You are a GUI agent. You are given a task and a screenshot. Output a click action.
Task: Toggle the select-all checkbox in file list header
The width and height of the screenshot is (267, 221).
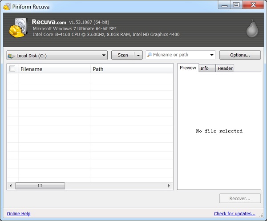coord(12,69)
